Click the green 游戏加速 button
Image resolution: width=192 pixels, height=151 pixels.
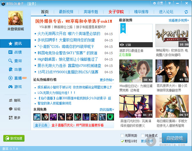(14, 138)
